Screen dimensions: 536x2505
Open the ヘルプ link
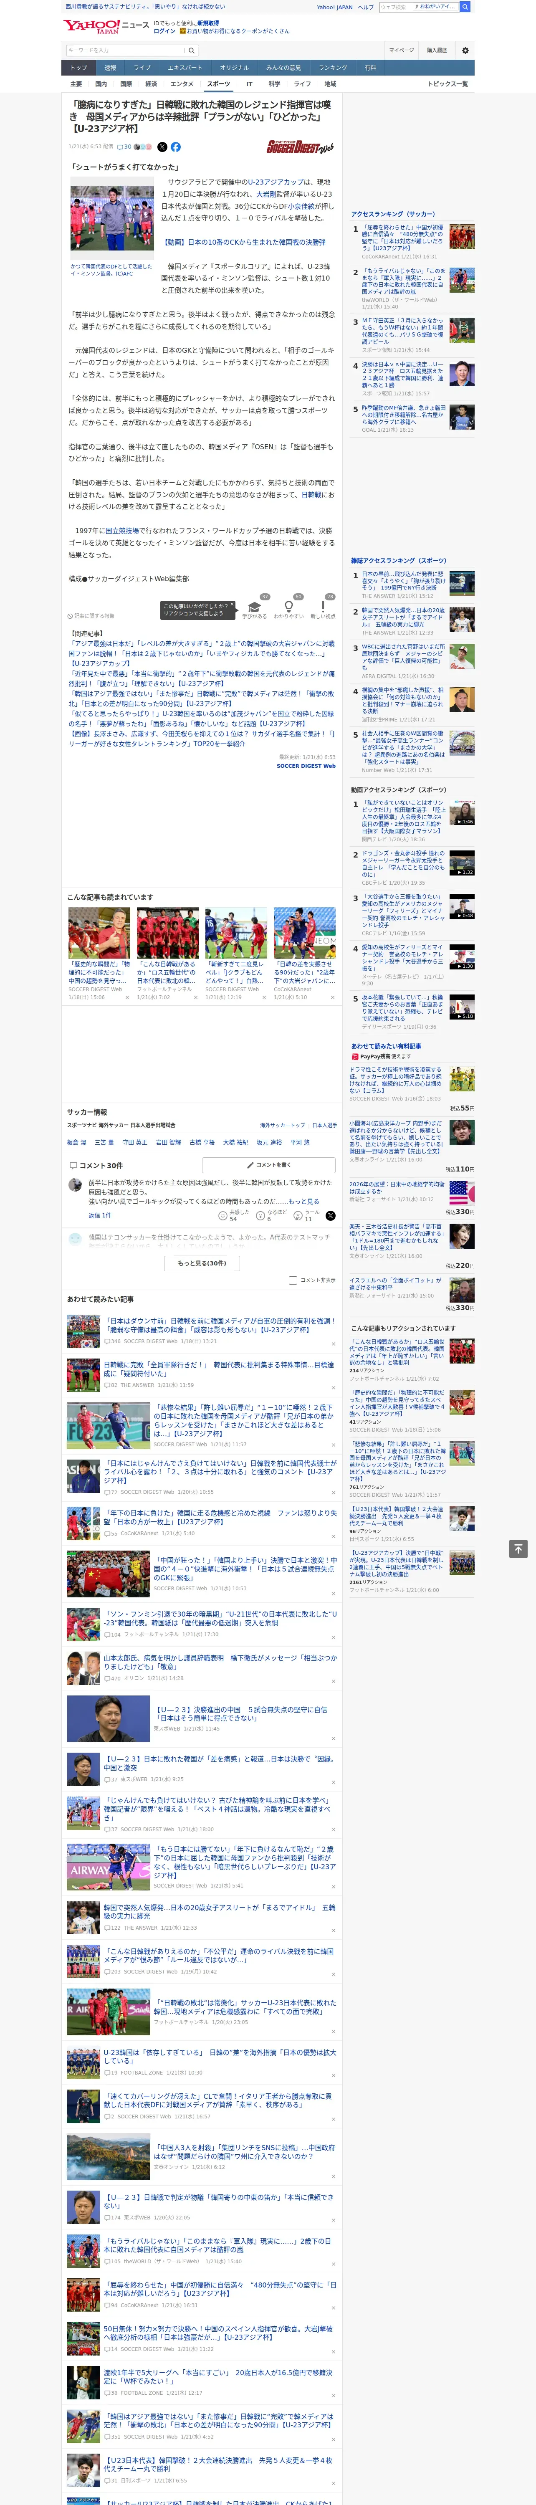(x=365, y=7)
